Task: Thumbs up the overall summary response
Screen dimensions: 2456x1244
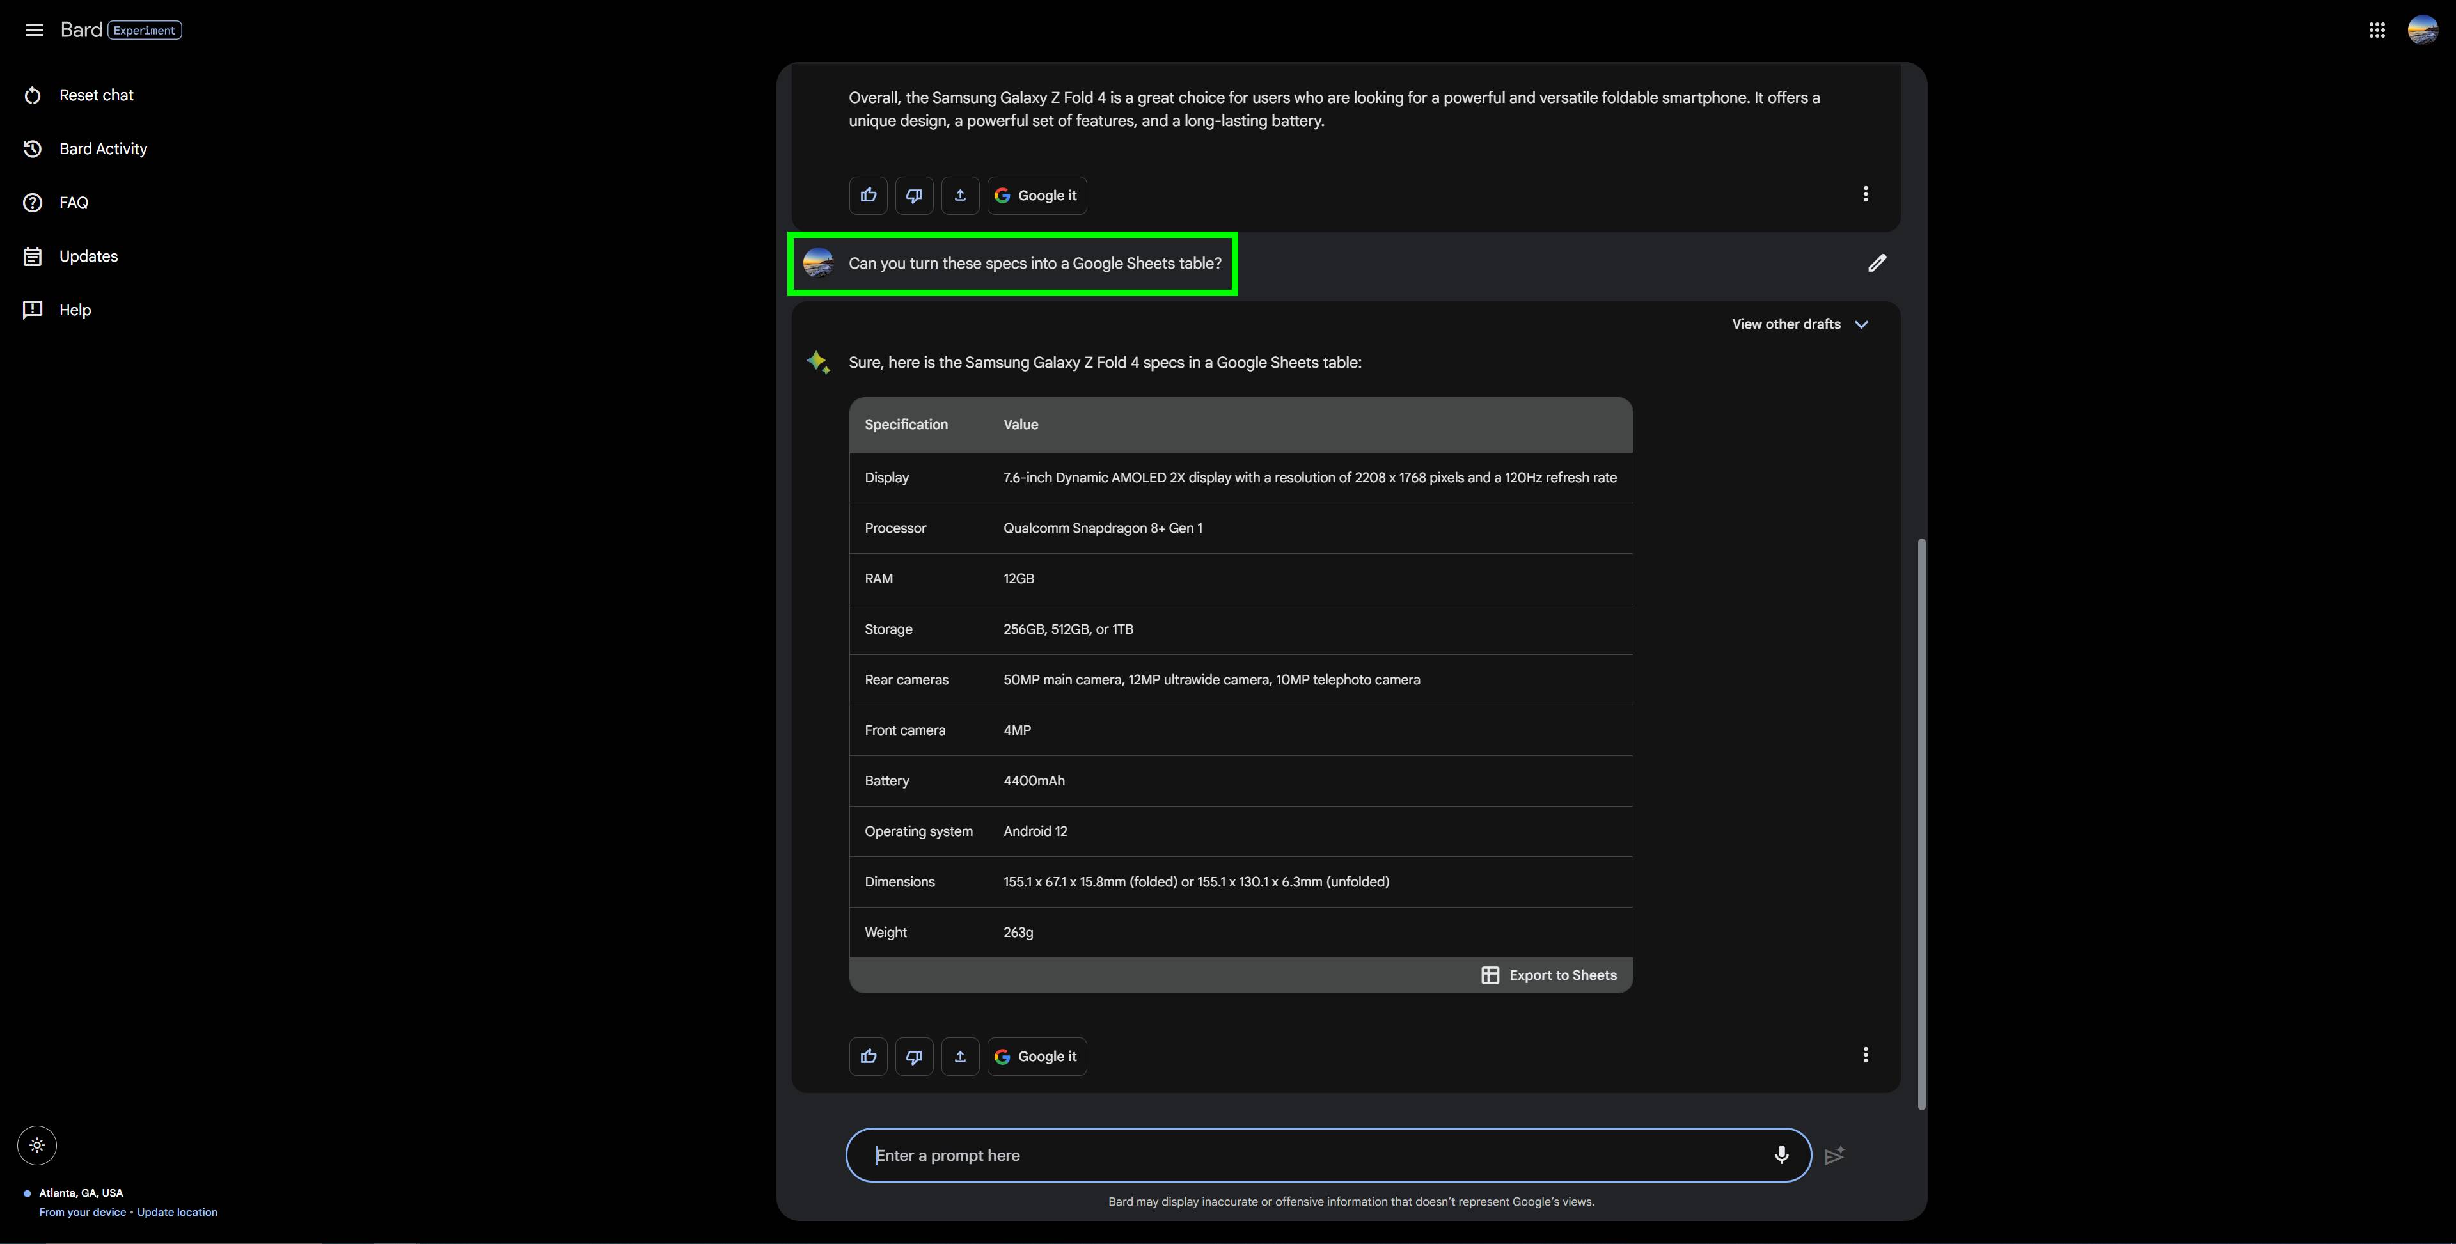Action: [x=868, y=196]
